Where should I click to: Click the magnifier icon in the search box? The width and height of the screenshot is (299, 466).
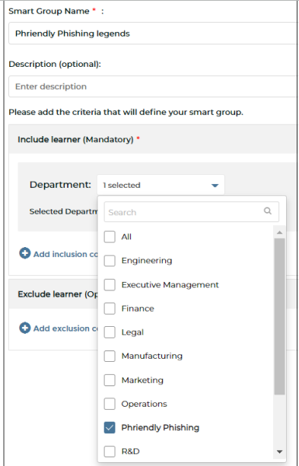pos(268,211)
